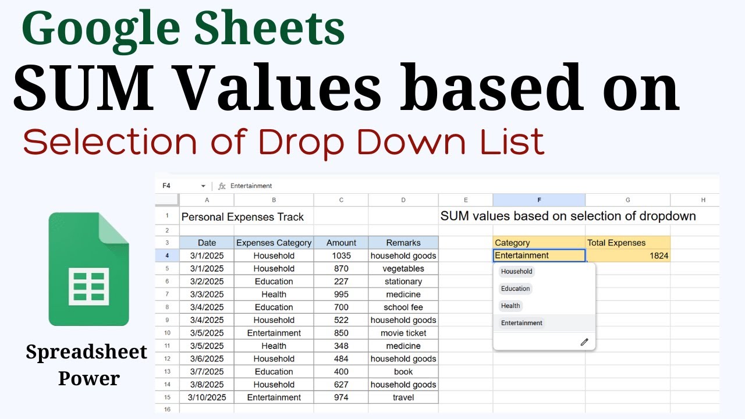Click amount cell 700
Image resolution: width=745 pixels, height=419 pixels.
click(341, 307)
